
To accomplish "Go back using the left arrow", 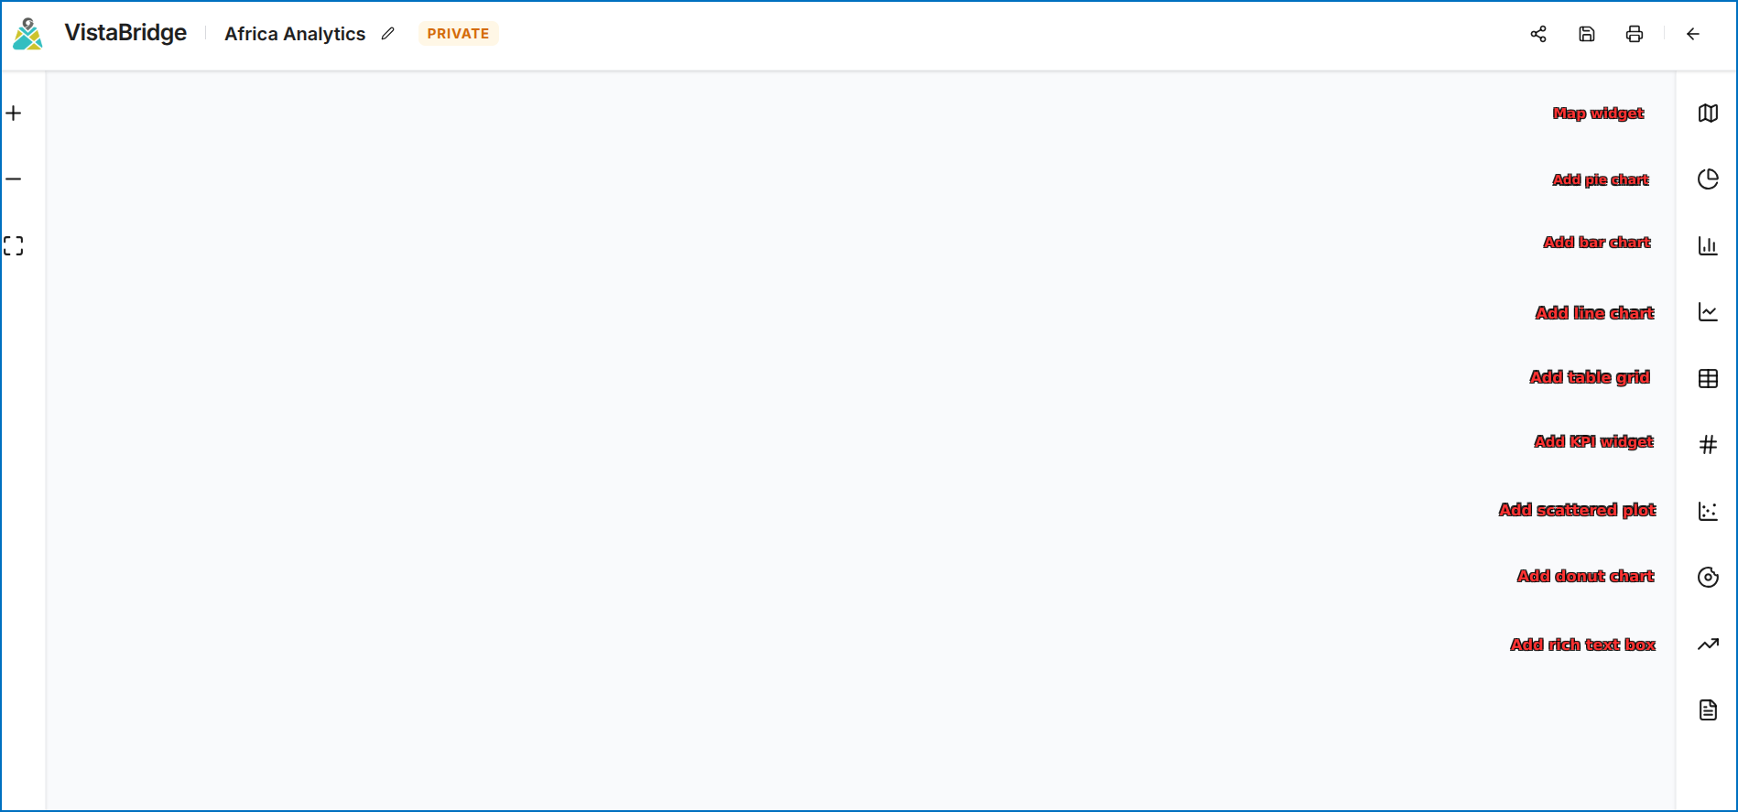I will click(1693, 34).
